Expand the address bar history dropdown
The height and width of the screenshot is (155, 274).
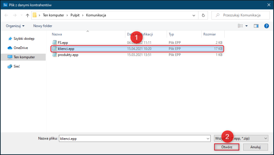tap(194, 15)
